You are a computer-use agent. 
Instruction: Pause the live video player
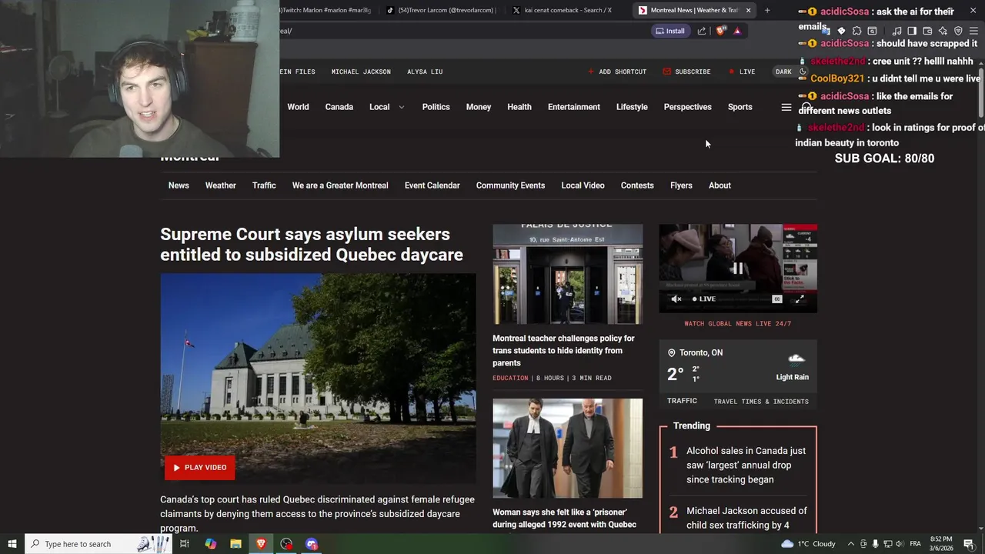coord(737,269)
